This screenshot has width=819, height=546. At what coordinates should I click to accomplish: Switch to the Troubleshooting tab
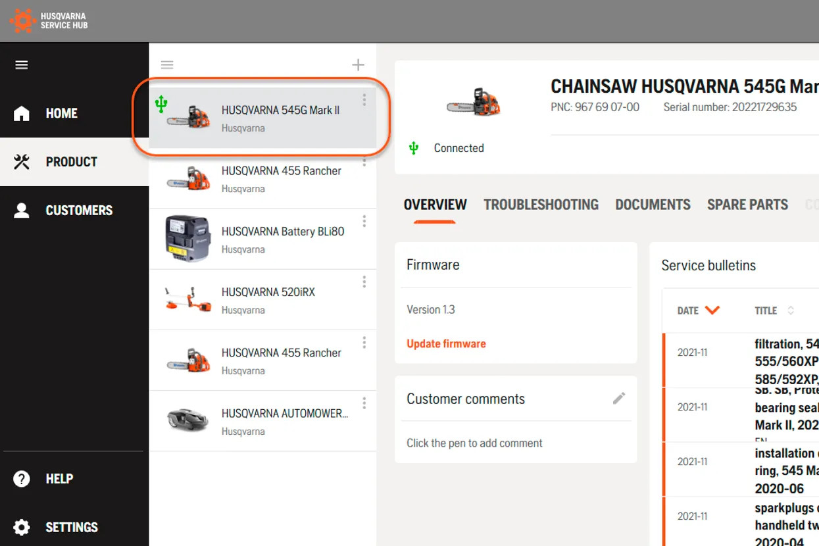[x=541, y=205]
